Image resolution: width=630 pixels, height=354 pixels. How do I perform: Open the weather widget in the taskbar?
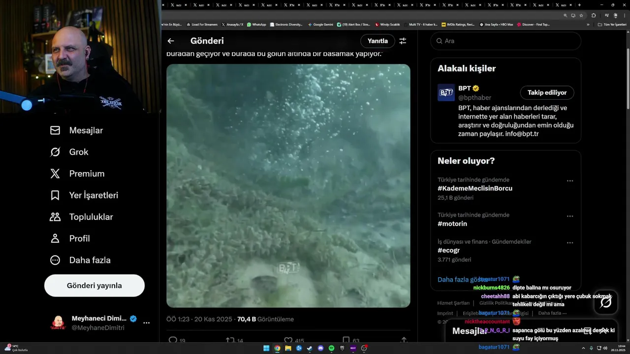pos(15,348)
